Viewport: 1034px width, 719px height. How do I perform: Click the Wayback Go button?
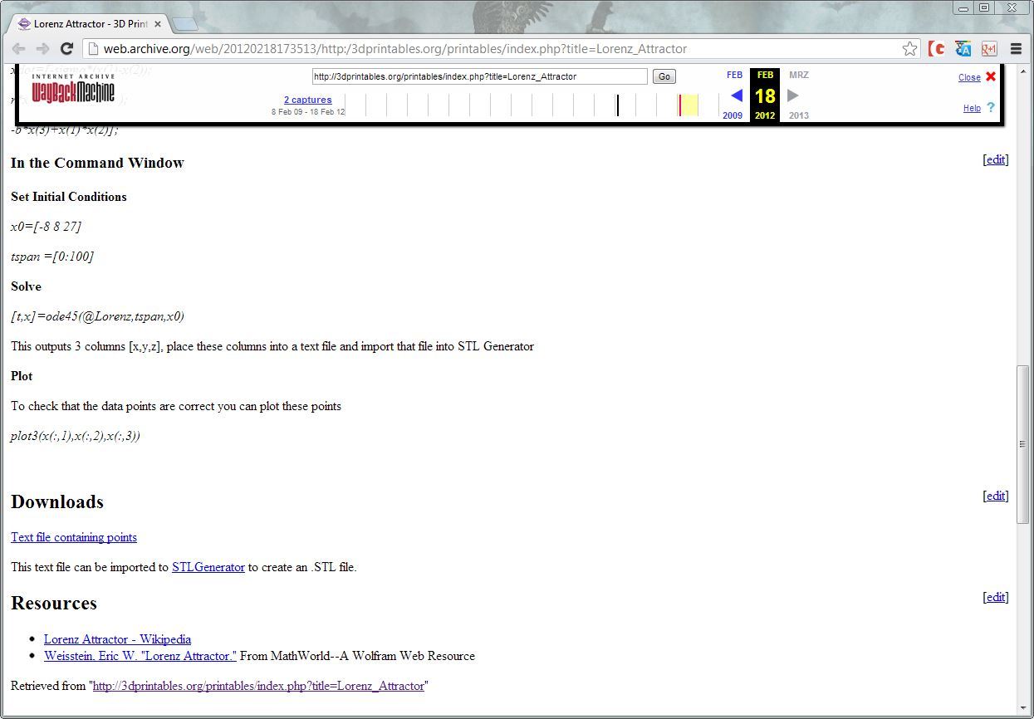[664, 76]
